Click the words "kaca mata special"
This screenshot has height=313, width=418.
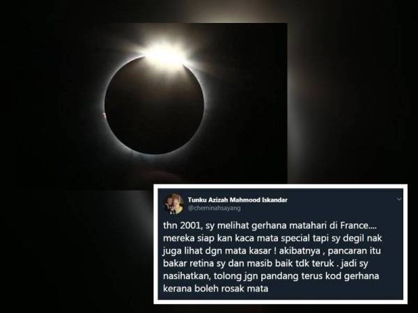point(274,238)
